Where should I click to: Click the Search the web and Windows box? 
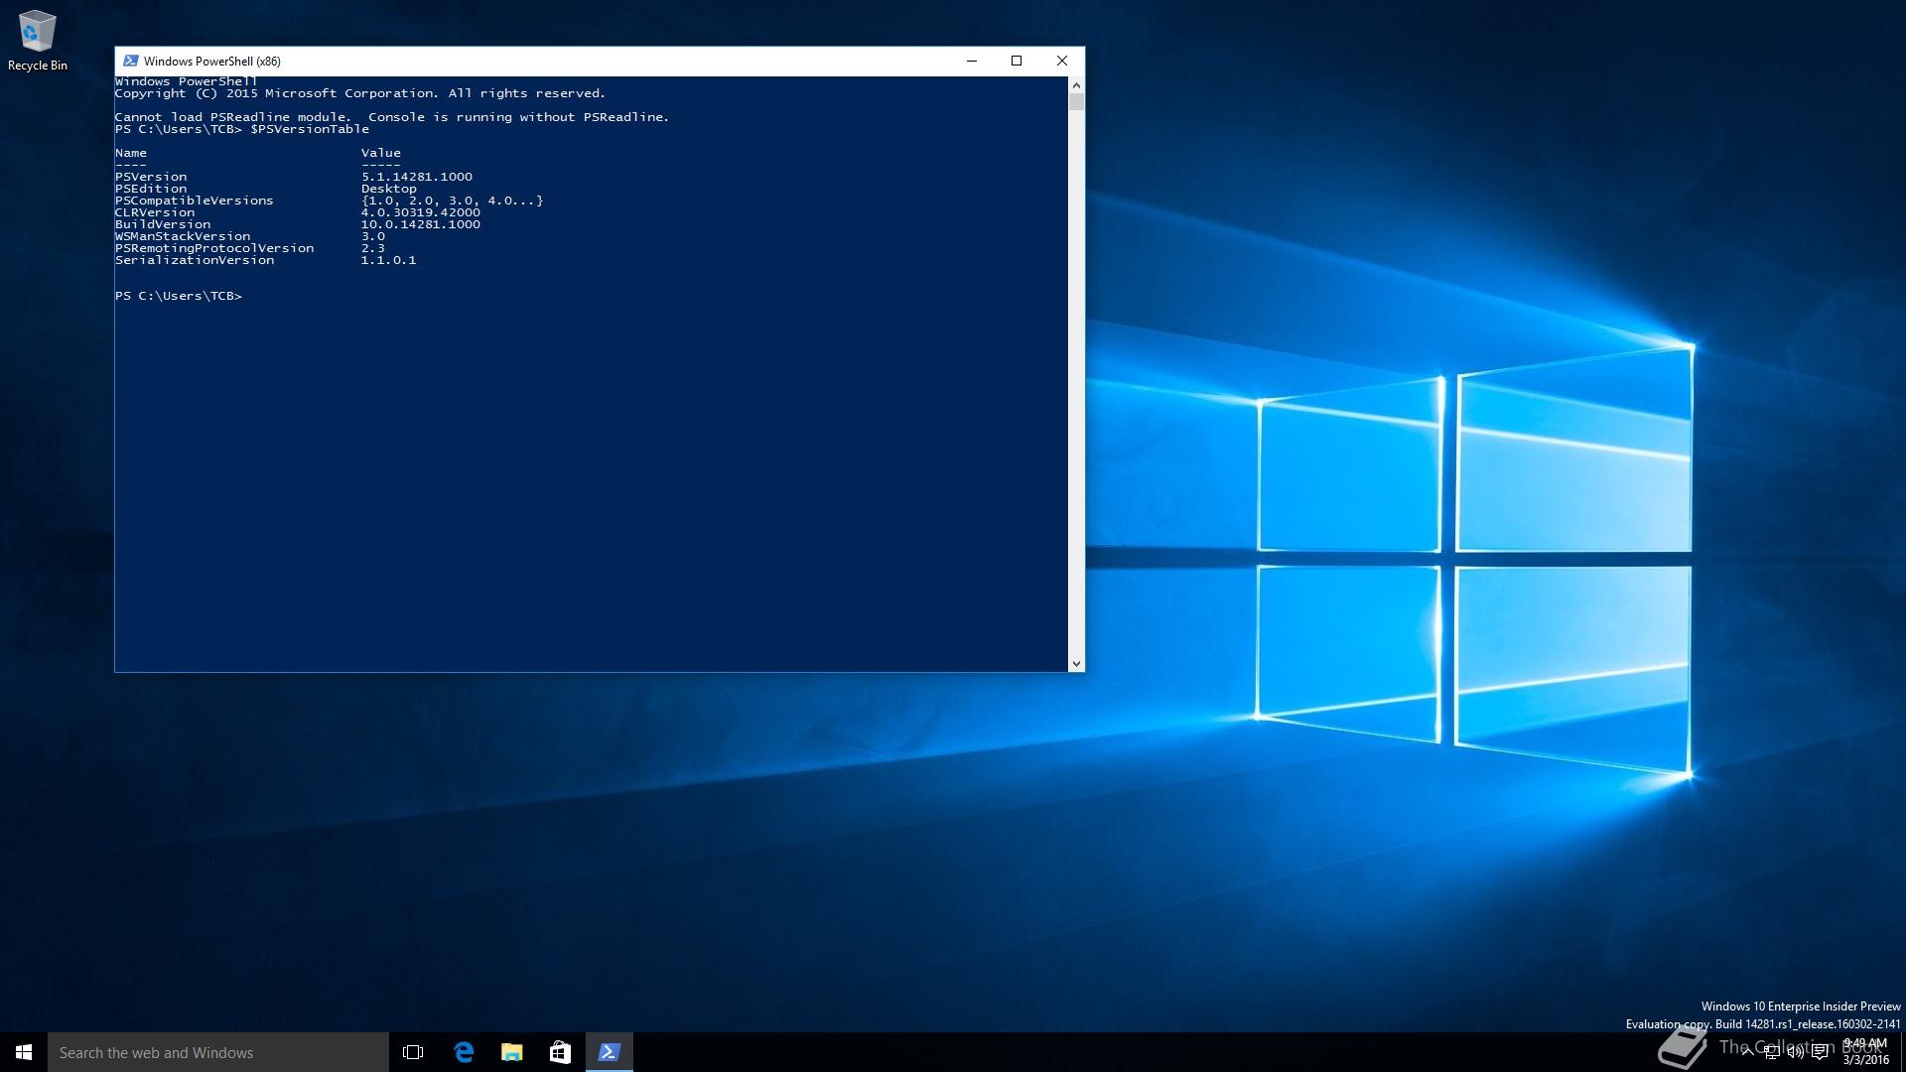click(x=218, y=1052)
